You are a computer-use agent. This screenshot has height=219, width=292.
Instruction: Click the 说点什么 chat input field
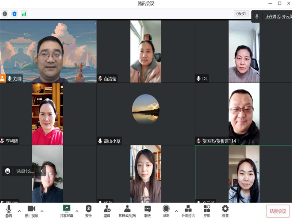pyautogui.click(x=25, y=171)
